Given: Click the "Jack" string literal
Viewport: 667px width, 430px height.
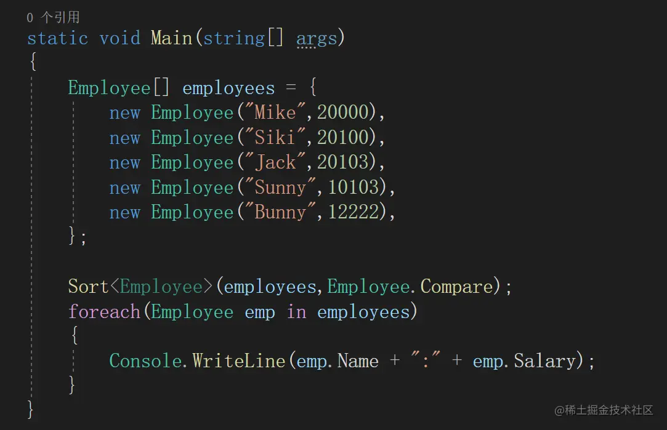Looking at the screenshot, I should (x=275, y=162).
